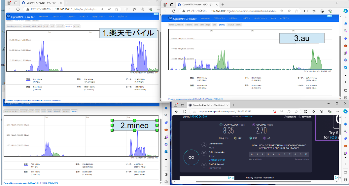Open Outlook in au window sidebar

point(345,67)
